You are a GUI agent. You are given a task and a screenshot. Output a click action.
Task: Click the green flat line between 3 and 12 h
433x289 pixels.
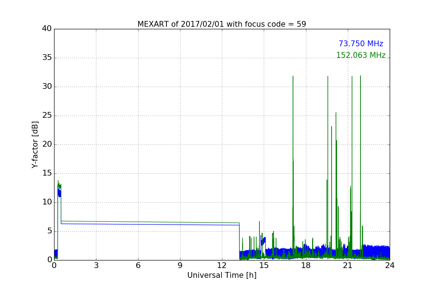(x=150, y=222)
